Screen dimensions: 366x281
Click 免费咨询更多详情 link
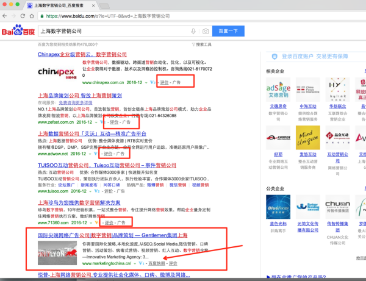(x=76, y=102)
